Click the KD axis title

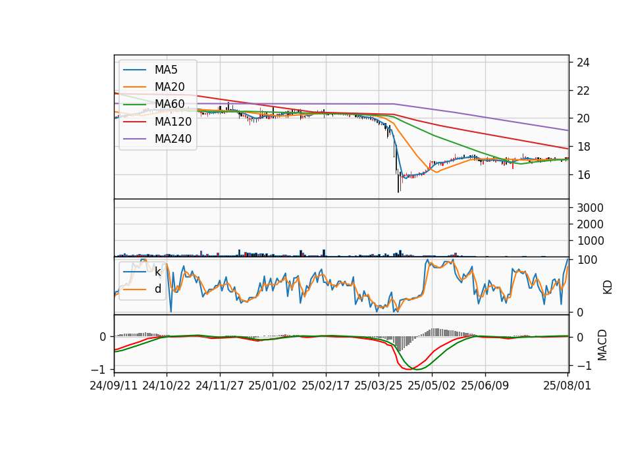pos(607,288)
